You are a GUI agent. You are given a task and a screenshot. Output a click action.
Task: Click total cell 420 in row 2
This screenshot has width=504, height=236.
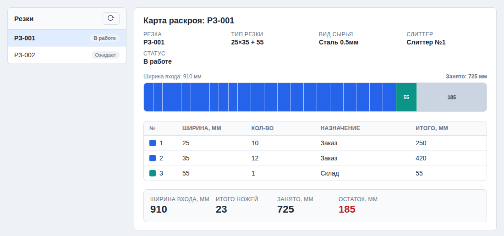coord(421,158)
